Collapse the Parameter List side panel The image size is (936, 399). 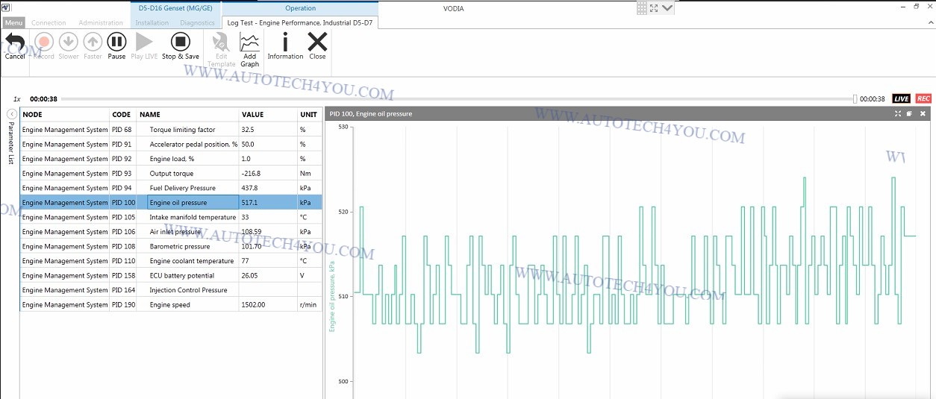12,114
